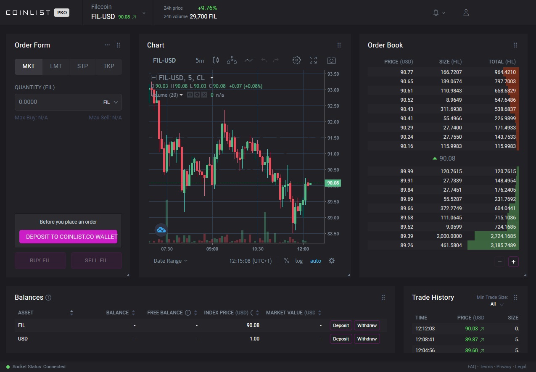Open the chart settings gear icon

[x=297, y=60]
